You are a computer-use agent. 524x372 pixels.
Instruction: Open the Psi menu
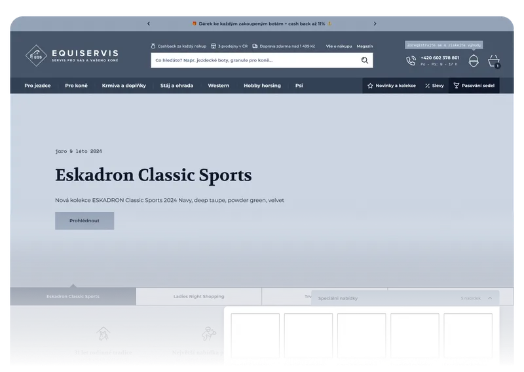click(x=299, y=86)
